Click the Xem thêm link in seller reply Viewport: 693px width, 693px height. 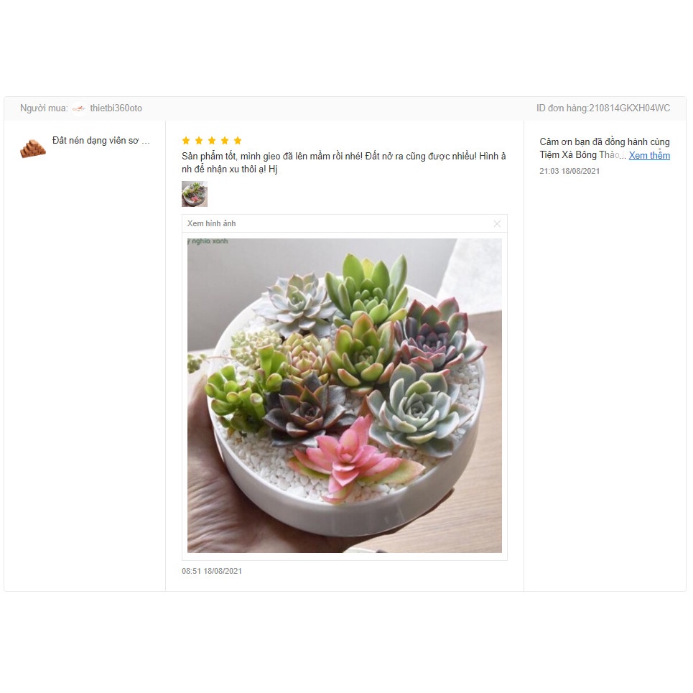[x=649, y=156]
